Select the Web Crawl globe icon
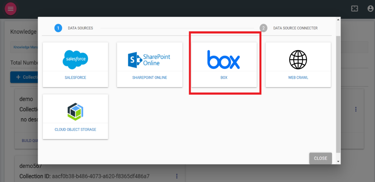 (x=298, y=60)
